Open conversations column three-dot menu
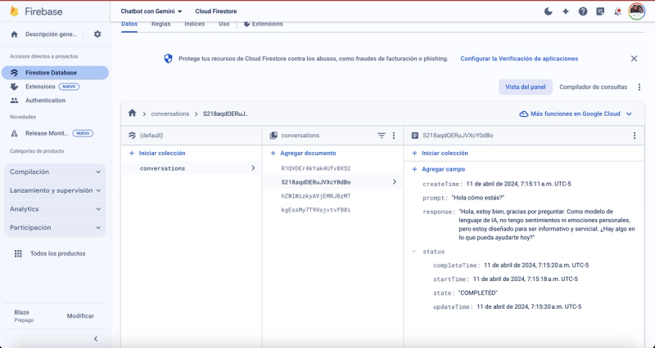Image resolution: width=655 pixels, height=348 pixels. pyautogui.click(x=394, y=136)
